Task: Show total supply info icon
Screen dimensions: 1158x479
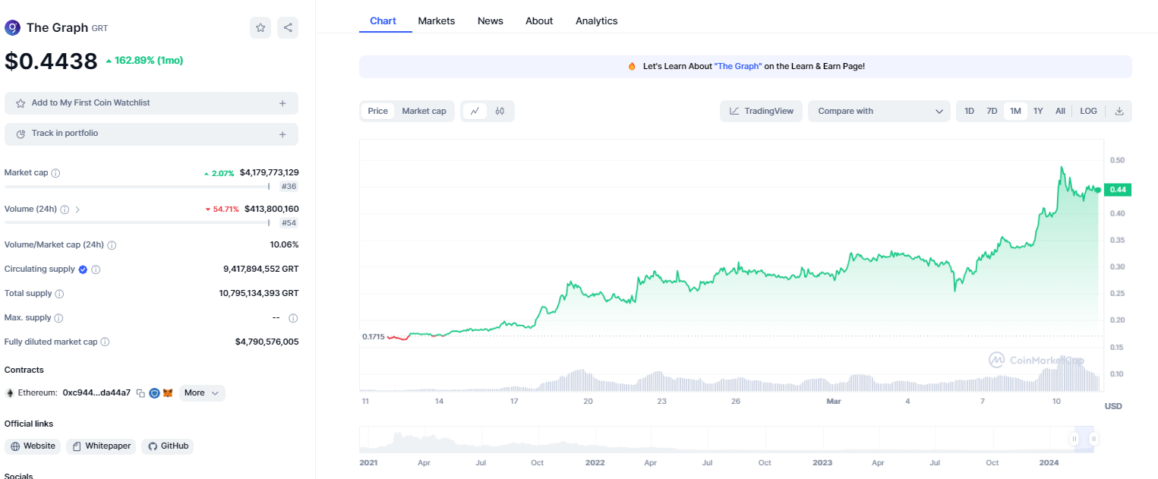Action: (x=59, y=294)
